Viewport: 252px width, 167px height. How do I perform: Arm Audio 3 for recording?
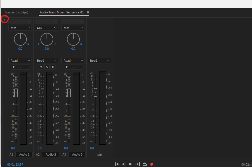[x=79, y=67]
